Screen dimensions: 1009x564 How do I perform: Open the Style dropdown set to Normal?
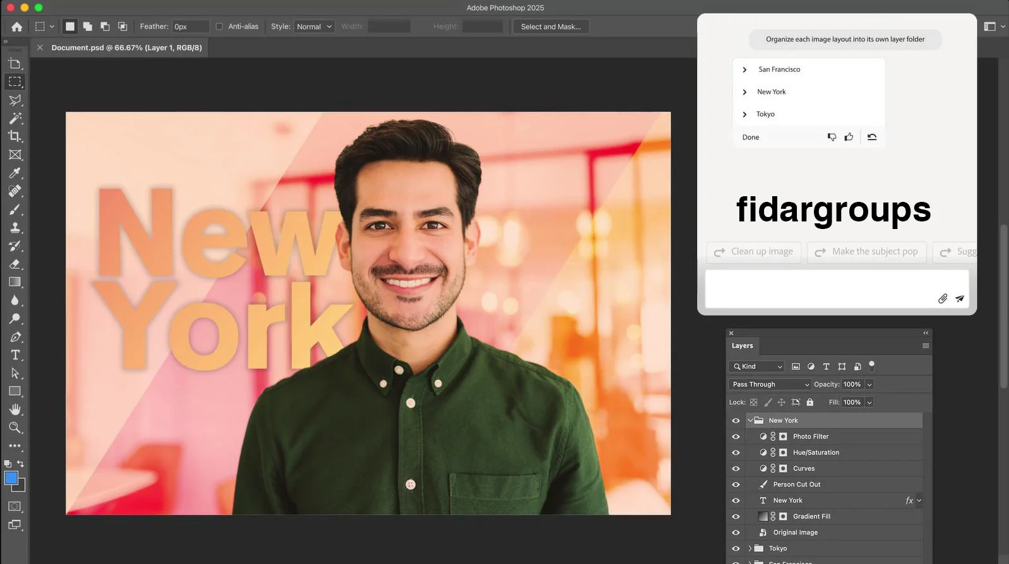tap(314, 26)
